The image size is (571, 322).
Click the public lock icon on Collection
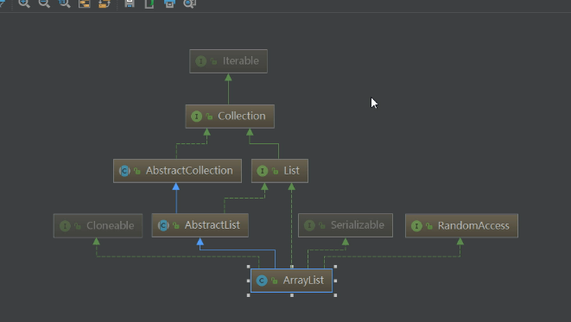coord(209,117)
